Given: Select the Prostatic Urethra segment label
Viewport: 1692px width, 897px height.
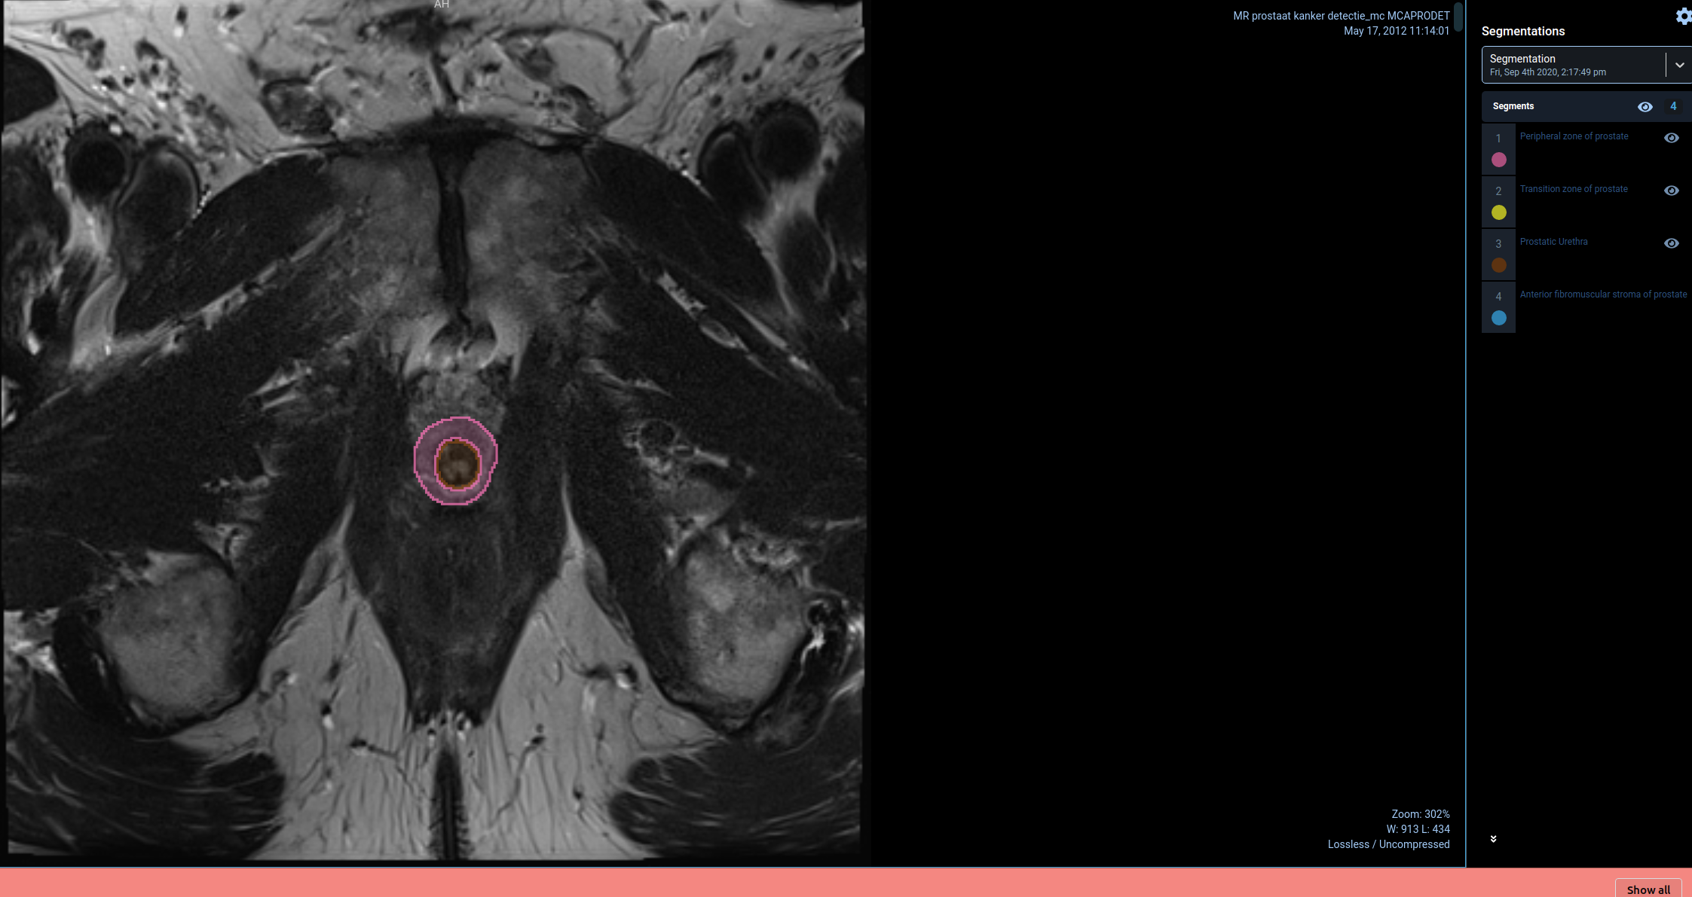Looking at the screenshot, I should [x=1553, y=242].
